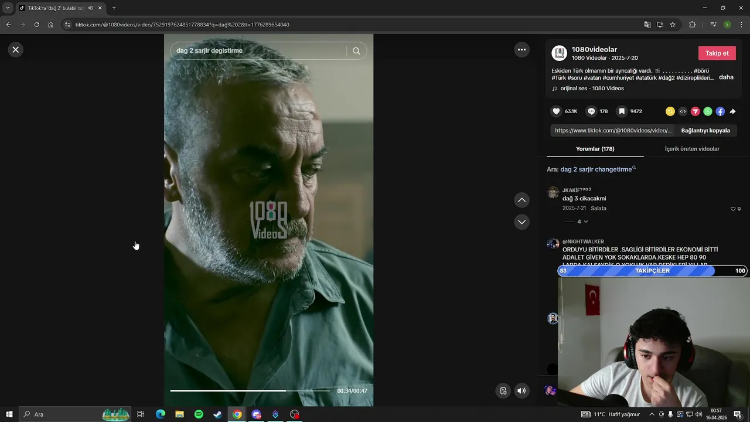Expand the description with daha
Image resolution: width=750 pixels, height=422 pixels.
coord(726,77)
